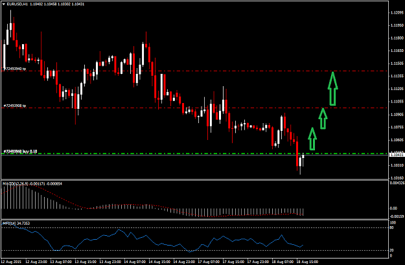Click the 17 Aug 15:00 time label
This screenshot has height=265, width=405.
pos(234,262)
